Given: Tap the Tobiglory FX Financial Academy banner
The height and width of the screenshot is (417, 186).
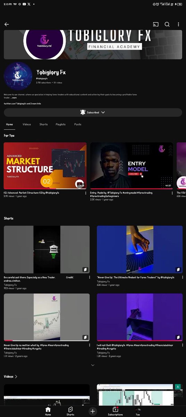Looking at the screenshot, I should (x=93, y=44).
